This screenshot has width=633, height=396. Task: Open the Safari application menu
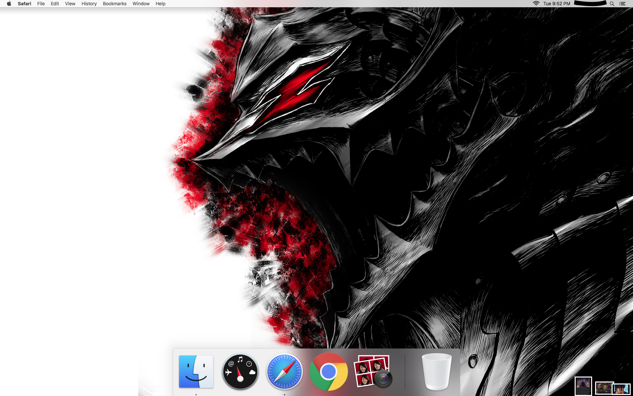24,4
